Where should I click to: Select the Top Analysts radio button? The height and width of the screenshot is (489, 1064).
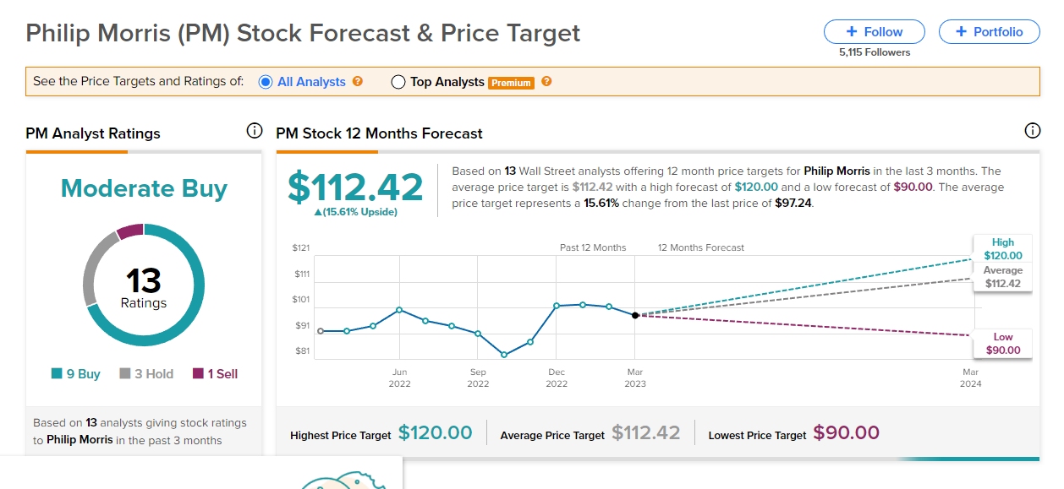[398, 82]
